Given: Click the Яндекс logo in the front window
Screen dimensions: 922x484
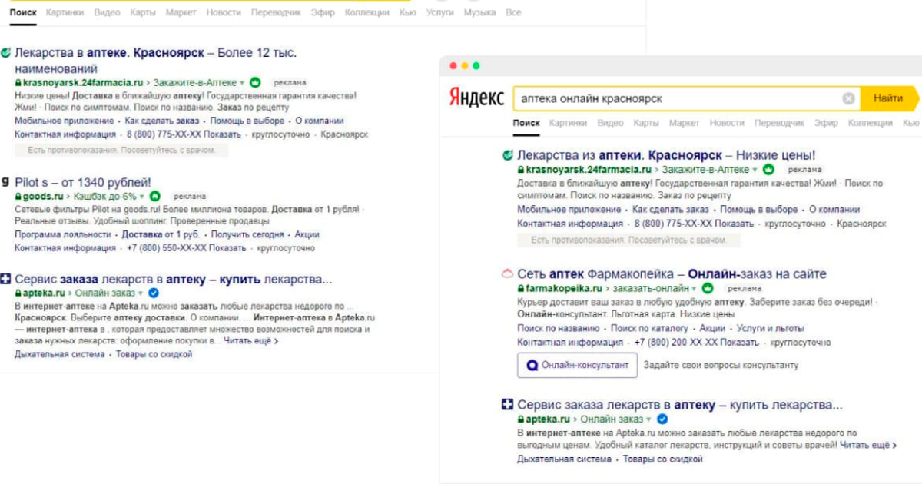Looking at the screenshot, I should [x=476, y=98].
